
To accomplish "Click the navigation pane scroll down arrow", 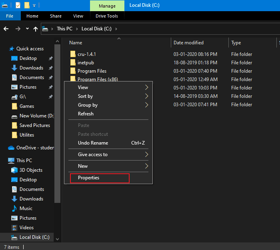I will (57, 239).
